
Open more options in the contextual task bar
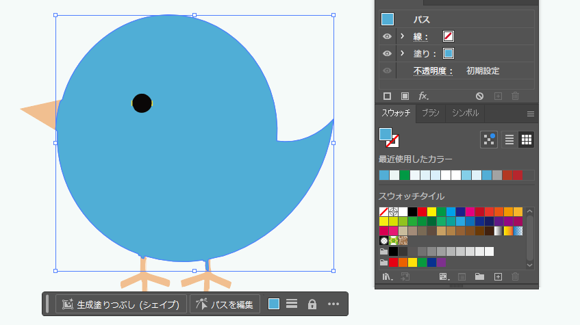pyautogui.click(x=333, y=304)
